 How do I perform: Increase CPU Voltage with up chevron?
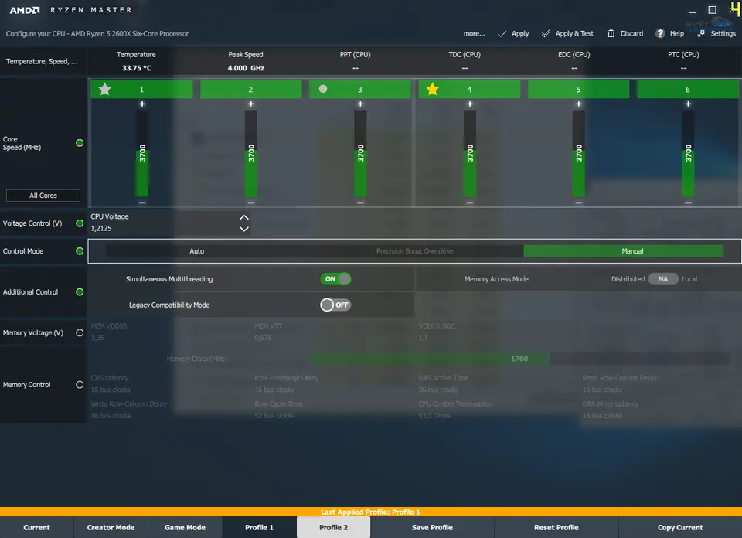(x=244, y=218)
